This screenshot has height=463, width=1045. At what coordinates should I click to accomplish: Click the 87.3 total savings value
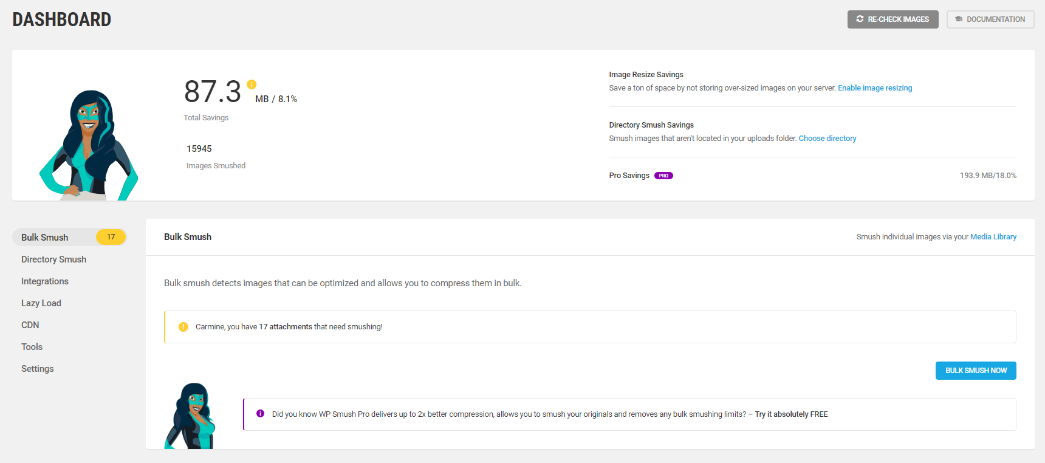coord(213,92)
